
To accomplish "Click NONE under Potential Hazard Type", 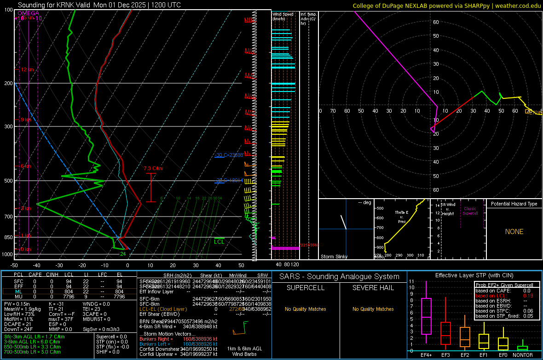I will pos(514,232).
